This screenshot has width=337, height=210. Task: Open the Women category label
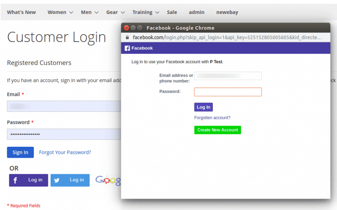pyautogui.click(x=57, y=12)
